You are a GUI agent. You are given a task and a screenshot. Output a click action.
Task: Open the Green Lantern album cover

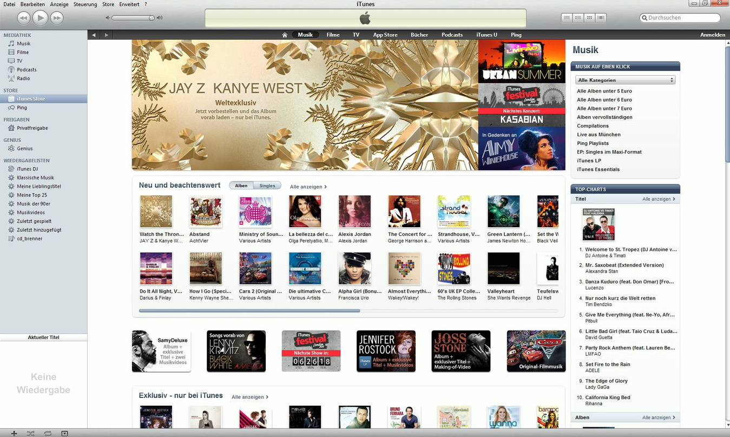point(504,211)
